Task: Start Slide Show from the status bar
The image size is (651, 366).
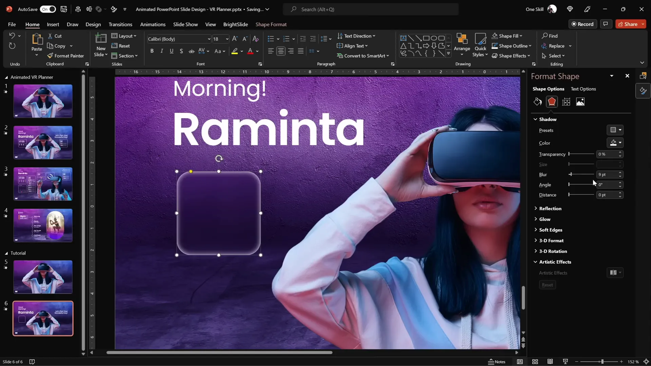Action: (x=565, y=362)
